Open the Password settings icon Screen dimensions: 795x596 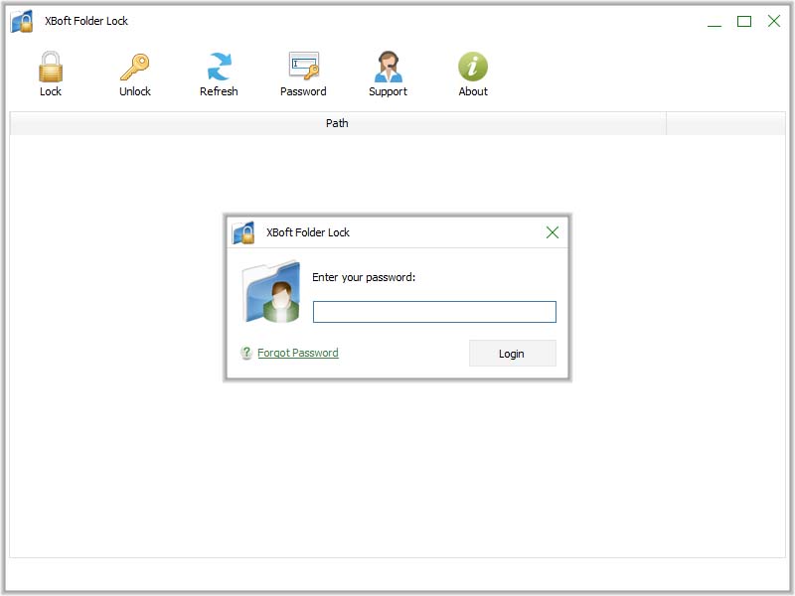click(304, 66)
